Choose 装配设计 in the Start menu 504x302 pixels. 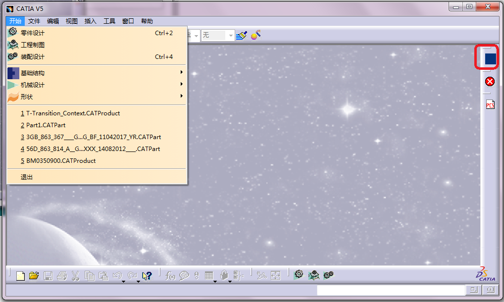(97, 56)
